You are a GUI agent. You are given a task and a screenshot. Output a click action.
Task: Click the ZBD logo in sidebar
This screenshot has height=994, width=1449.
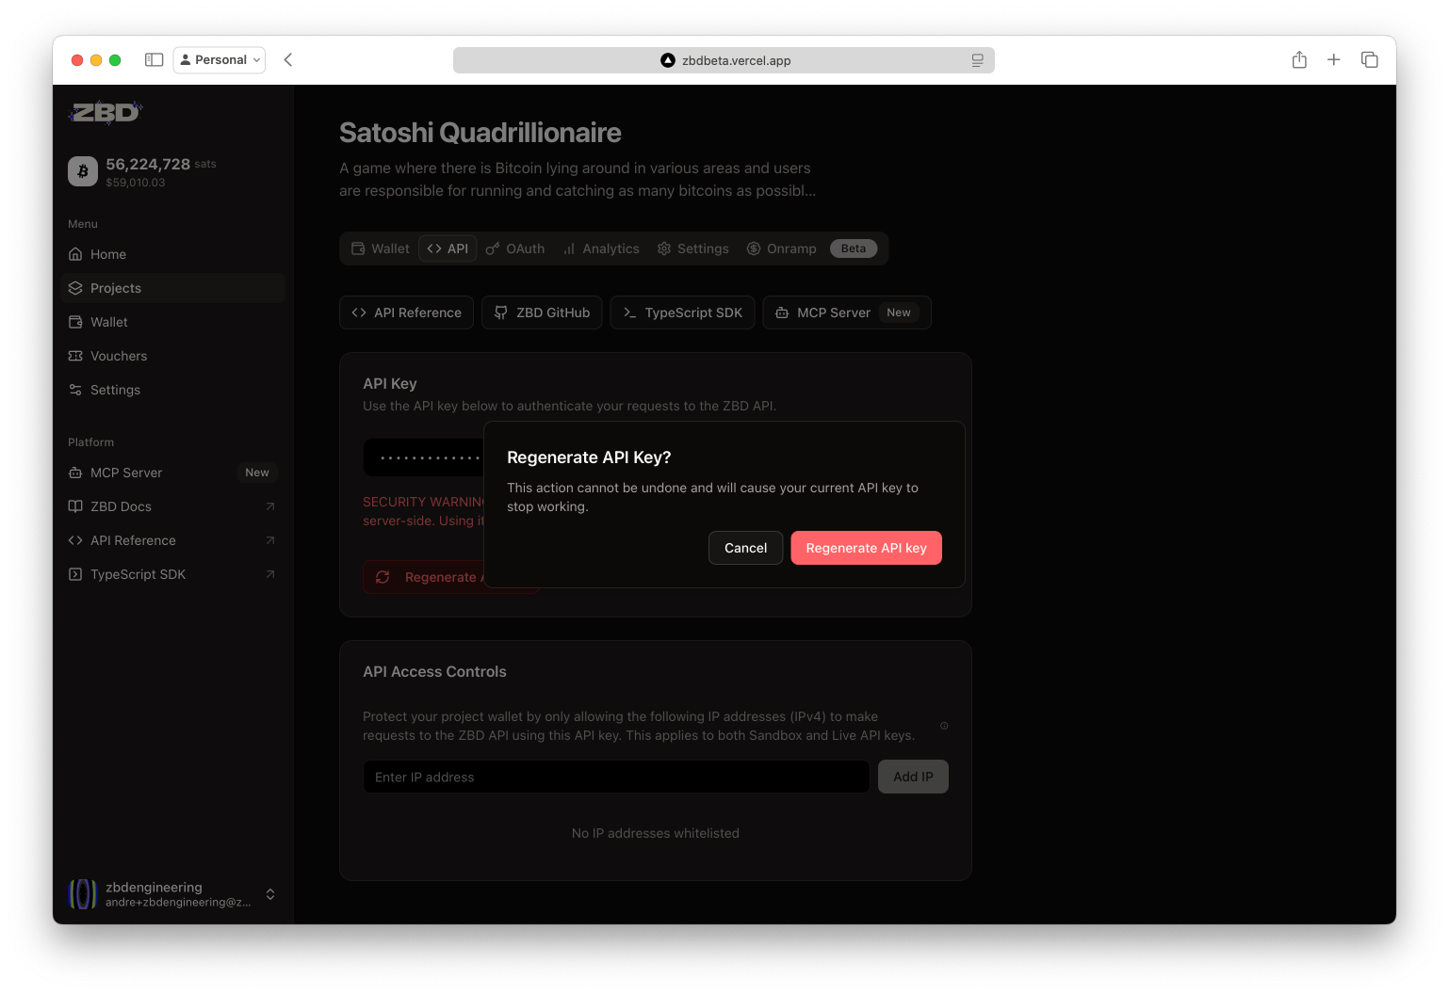105,113
